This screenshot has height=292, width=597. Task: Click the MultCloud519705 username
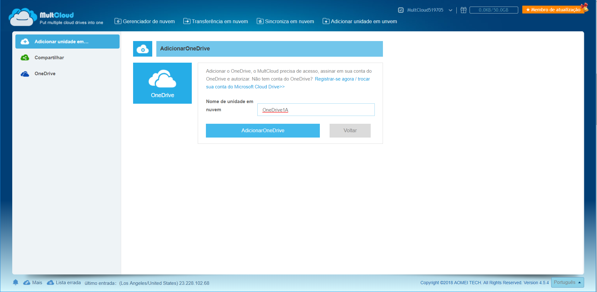(425, 10)
